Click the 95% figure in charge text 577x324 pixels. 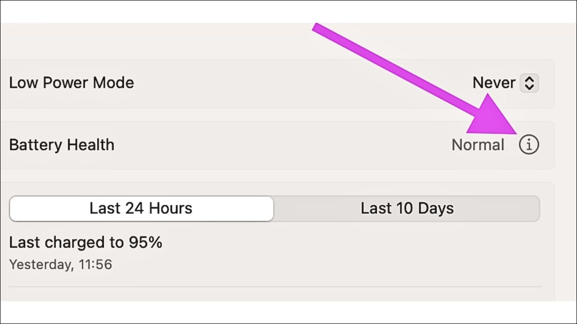tap(145, 242)
